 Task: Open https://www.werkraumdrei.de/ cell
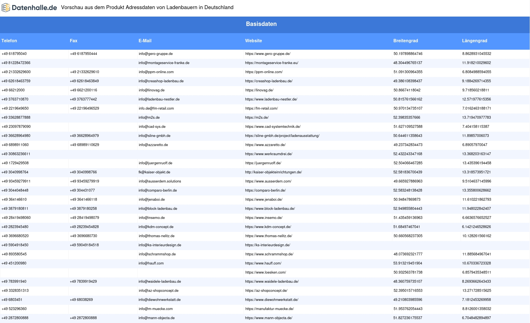click(269, 154)
